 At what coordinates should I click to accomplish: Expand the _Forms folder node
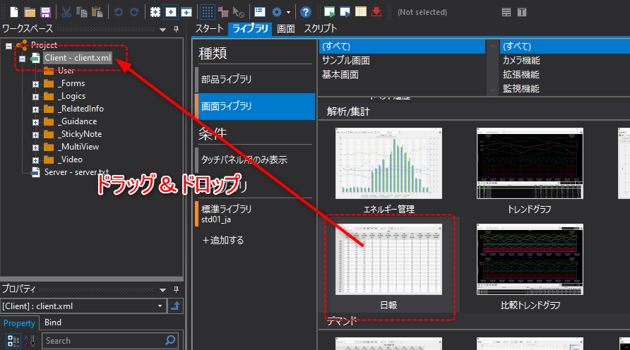[35, 84]
